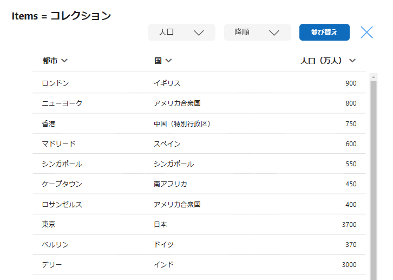The height and width of the screenshot is (280, 393).
Task: Click the 並び替え sort button
Action: (x=324, y=32)
